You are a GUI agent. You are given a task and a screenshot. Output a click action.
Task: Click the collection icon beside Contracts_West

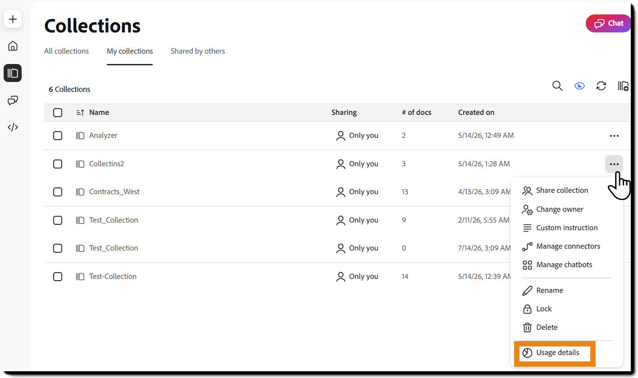tap(80, 192)
